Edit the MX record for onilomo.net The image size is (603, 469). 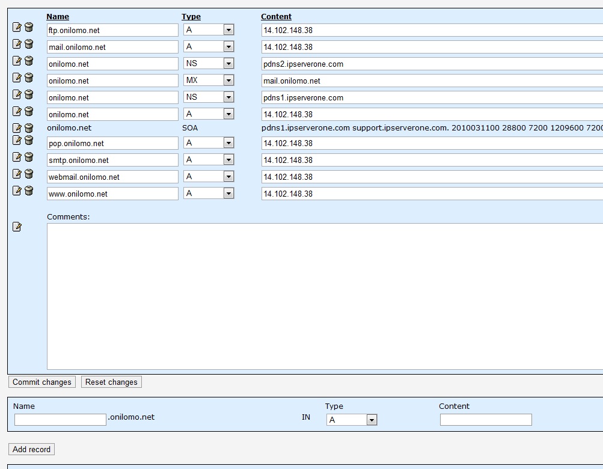tap(17, 78)
